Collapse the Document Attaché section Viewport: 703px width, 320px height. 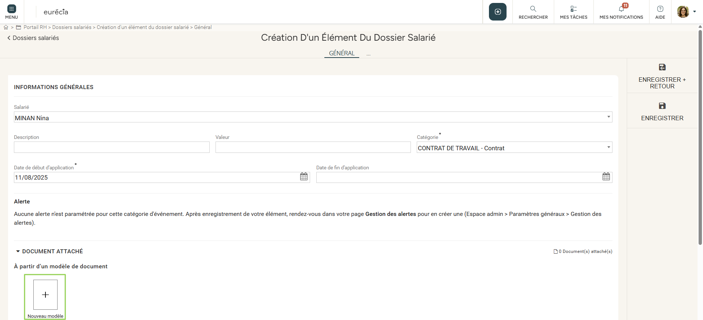(18, 251)
